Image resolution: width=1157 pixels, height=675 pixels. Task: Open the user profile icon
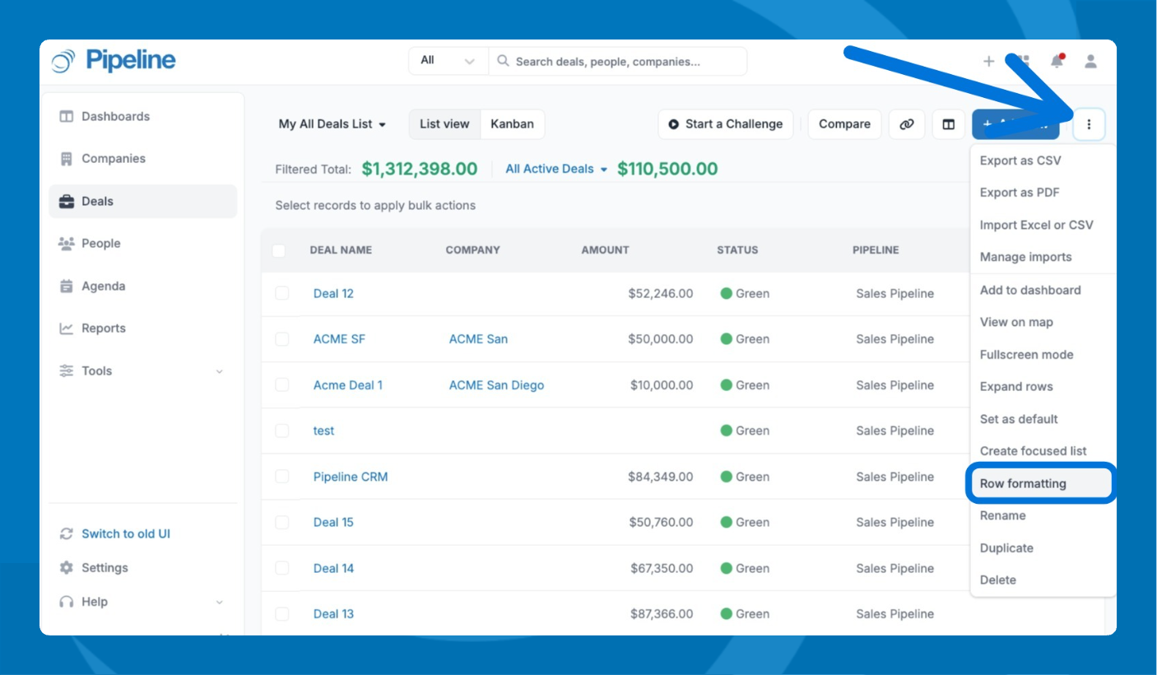1090,61
